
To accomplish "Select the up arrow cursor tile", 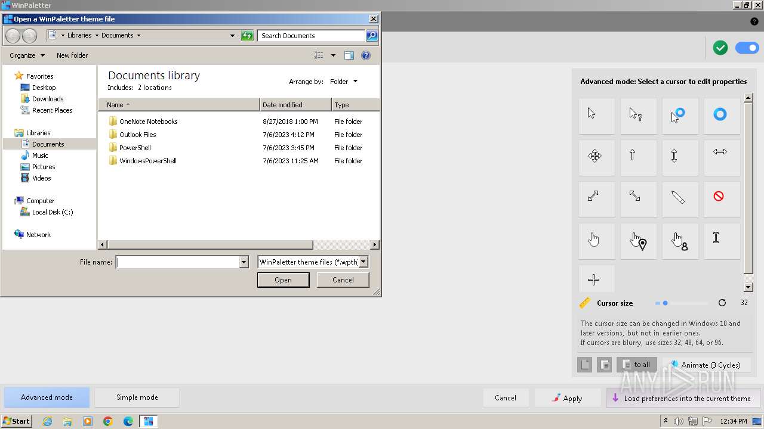I will 638,158.
